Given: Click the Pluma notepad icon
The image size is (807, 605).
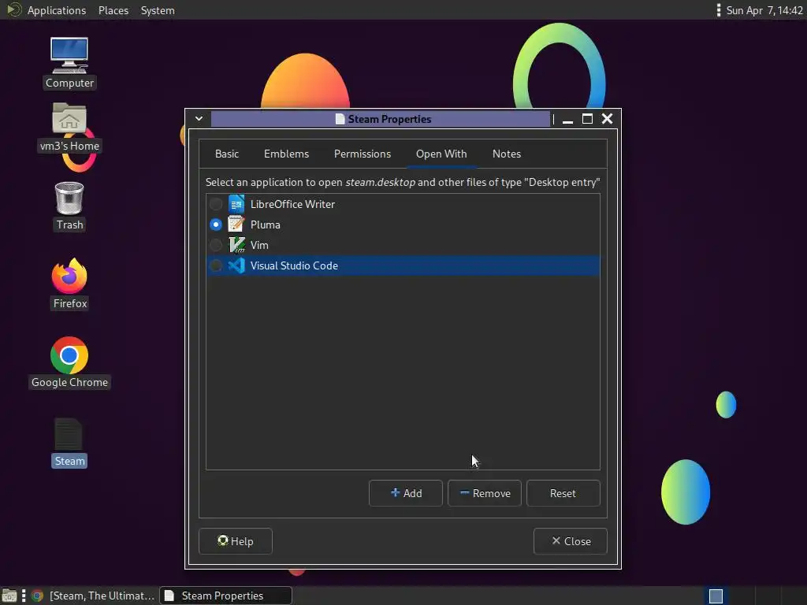Looking at the screenshot, I should pyautogui.click(x=236, y=225).
